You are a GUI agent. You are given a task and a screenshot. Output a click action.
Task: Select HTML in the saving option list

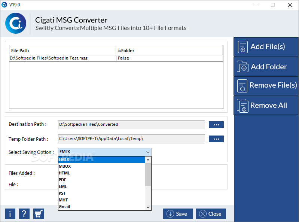[101, 173]
